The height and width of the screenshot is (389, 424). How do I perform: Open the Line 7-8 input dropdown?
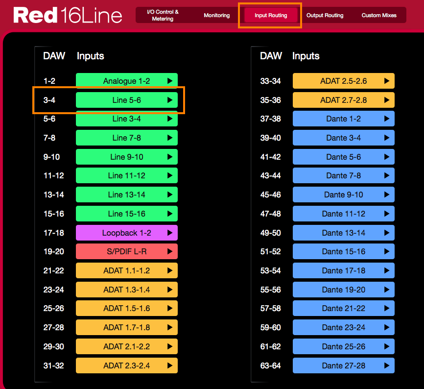[x=126, y=138]
